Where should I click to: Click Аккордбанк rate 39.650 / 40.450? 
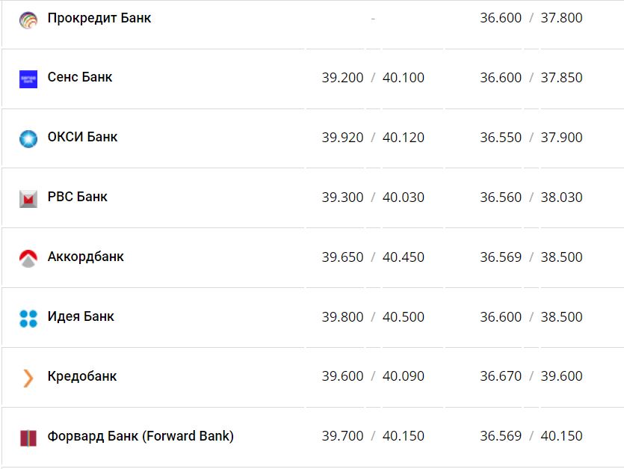click(x=373, y=257)
